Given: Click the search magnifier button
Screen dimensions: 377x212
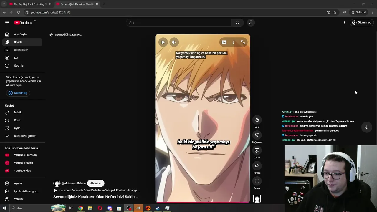Looking at the screenshot, I should (237, 23).
